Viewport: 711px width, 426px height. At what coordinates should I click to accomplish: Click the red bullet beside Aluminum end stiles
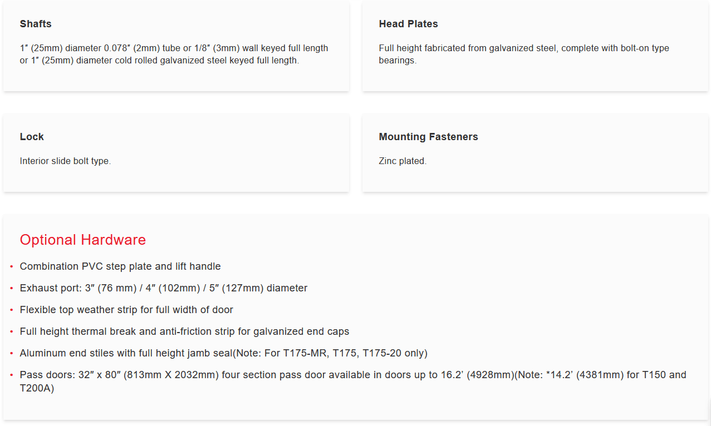12,354
